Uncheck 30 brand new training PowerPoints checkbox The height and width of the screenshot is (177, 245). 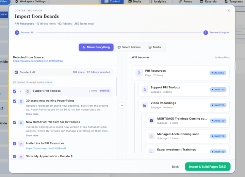15,101
